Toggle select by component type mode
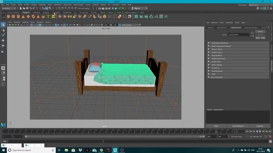Screen dimensions: 273x153 click(50, 8)
